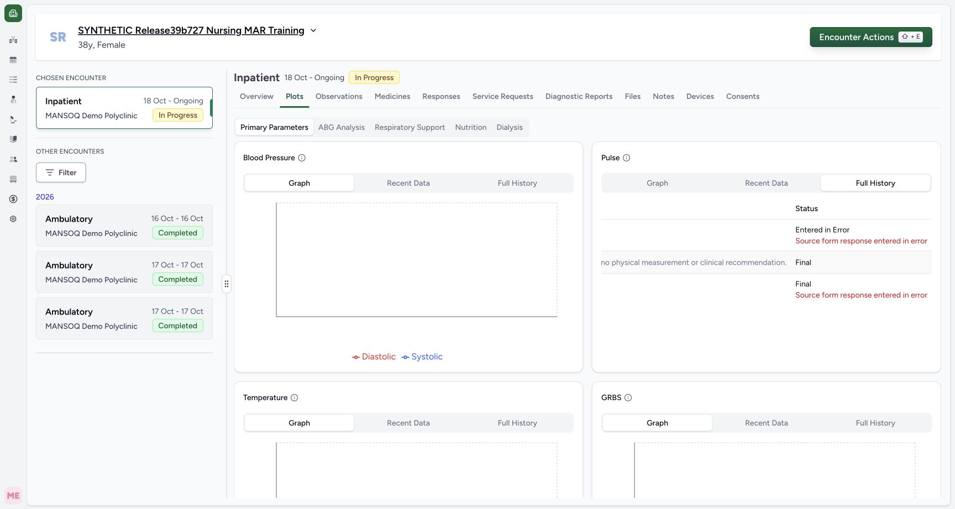
Task: Select the Nutrition sub-tab
Action: click(x=471, y=128)
